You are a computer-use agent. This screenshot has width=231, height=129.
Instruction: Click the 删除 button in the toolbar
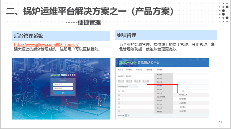tap(145, 81)
